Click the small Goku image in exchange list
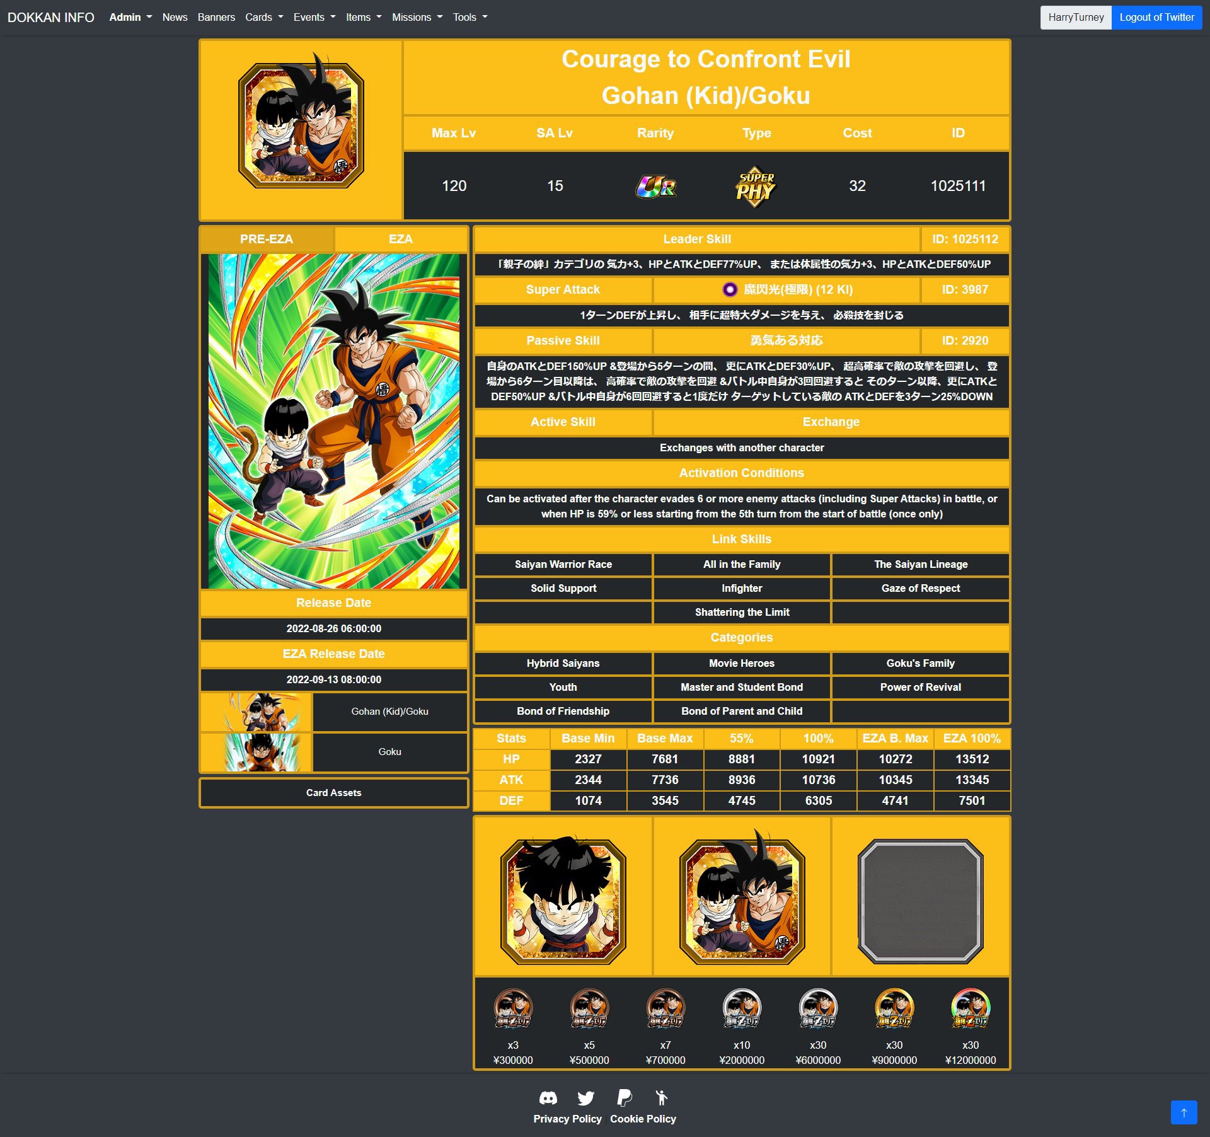The width and height of the screenshot is (1210, 1137). [256, 752]
